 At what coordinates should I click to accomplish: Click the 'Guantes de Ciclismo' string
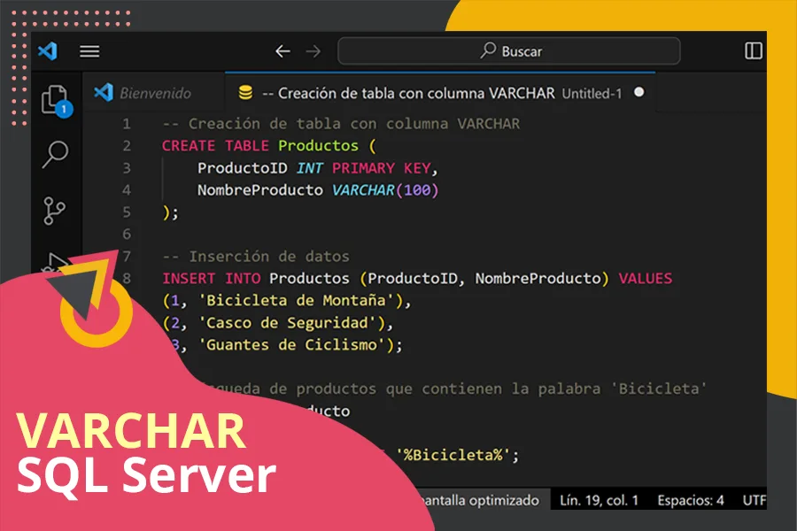(x=291, y=345)
